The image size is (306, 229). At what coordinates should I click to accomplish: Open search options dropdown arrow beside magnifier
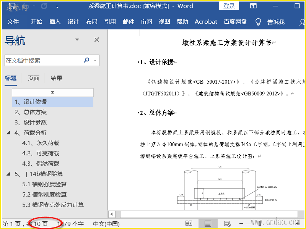(95, 60)
